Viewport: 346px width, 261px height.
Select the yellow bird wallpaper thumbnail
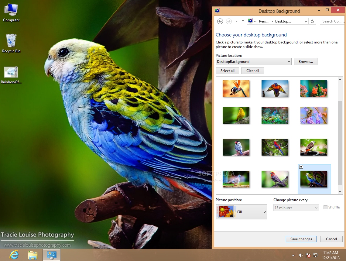point(236,115)
